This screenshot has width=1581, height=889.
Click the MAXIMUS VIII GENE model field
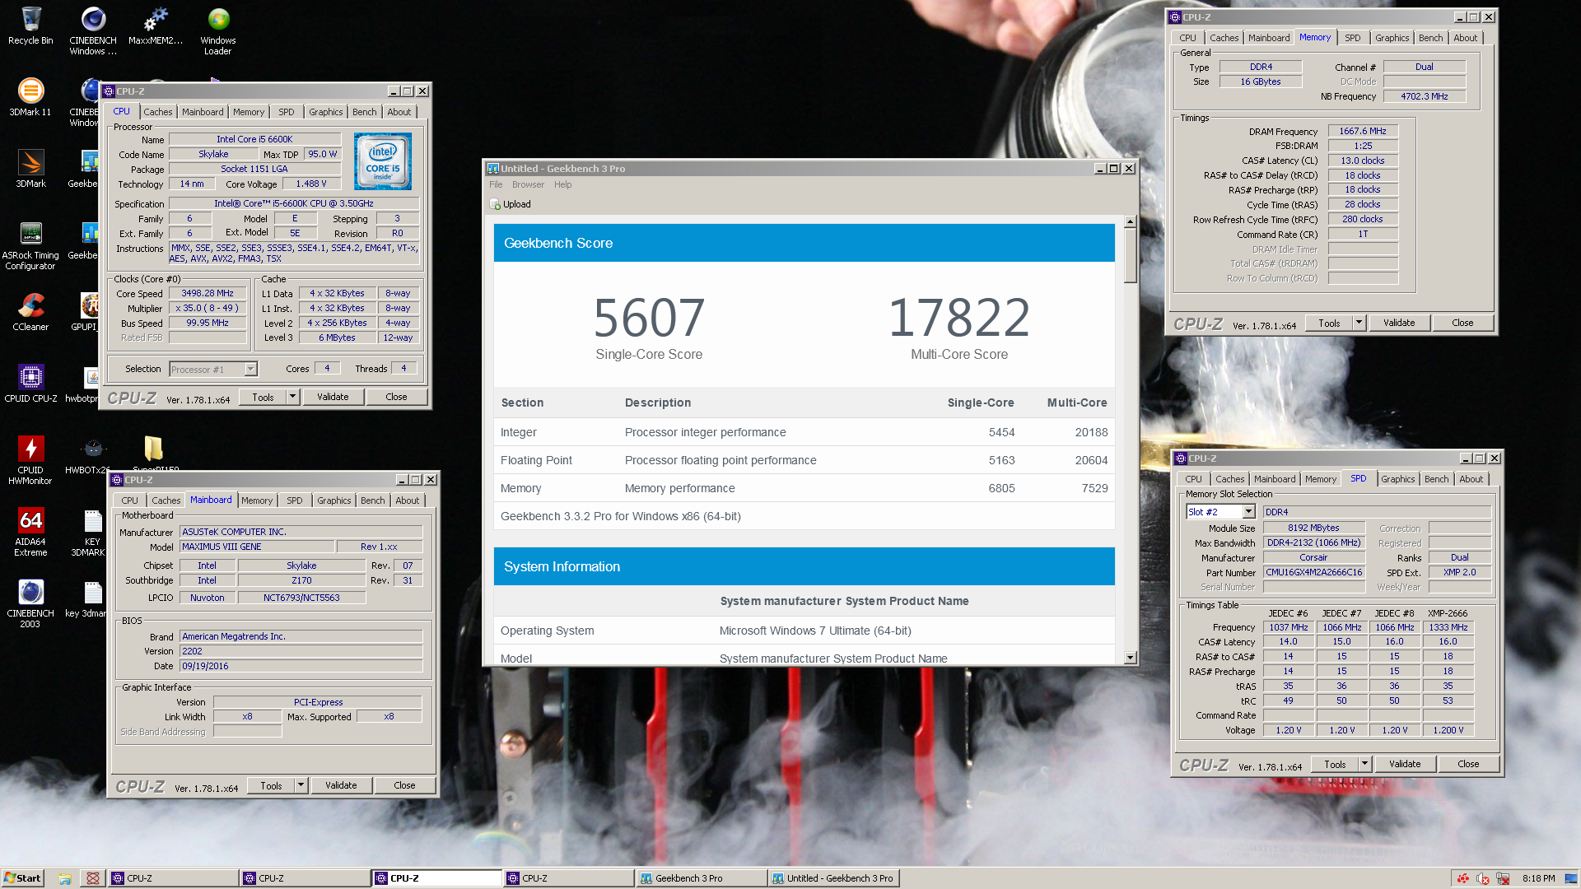258,547
